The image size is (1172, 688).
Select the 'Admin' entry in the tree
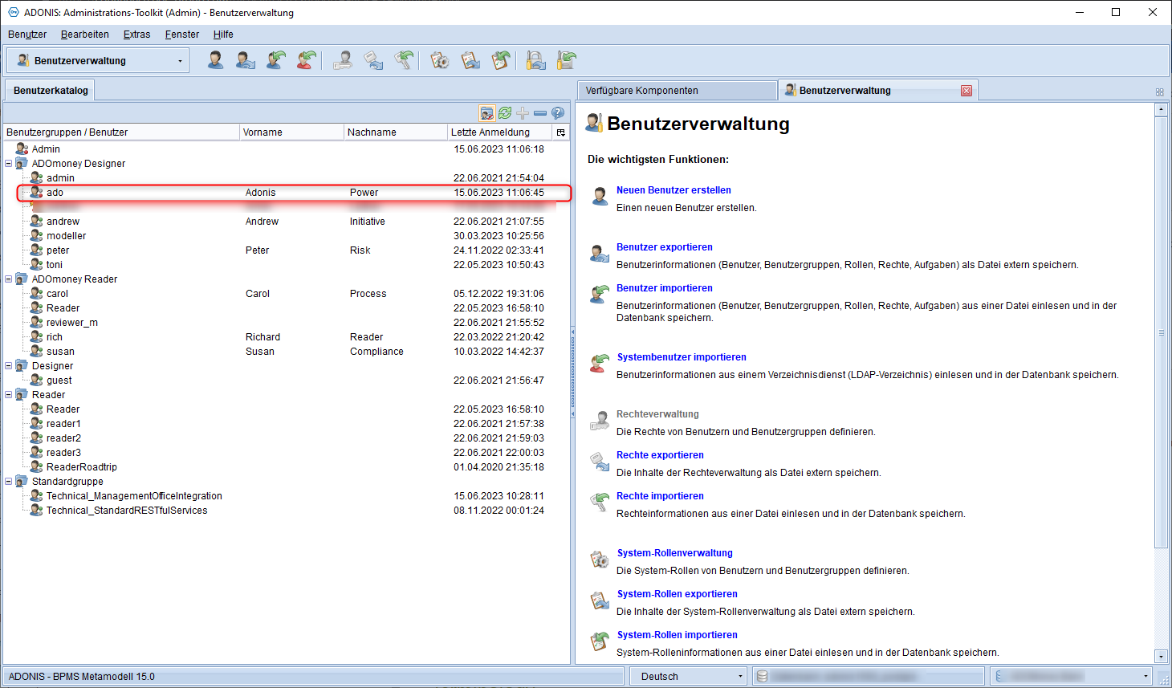46,149
